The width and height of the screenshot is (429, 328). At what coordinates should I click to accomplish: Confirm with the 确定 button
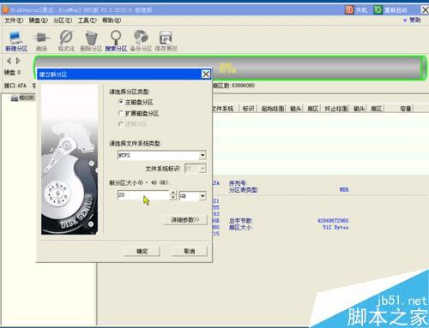point(142,251)
